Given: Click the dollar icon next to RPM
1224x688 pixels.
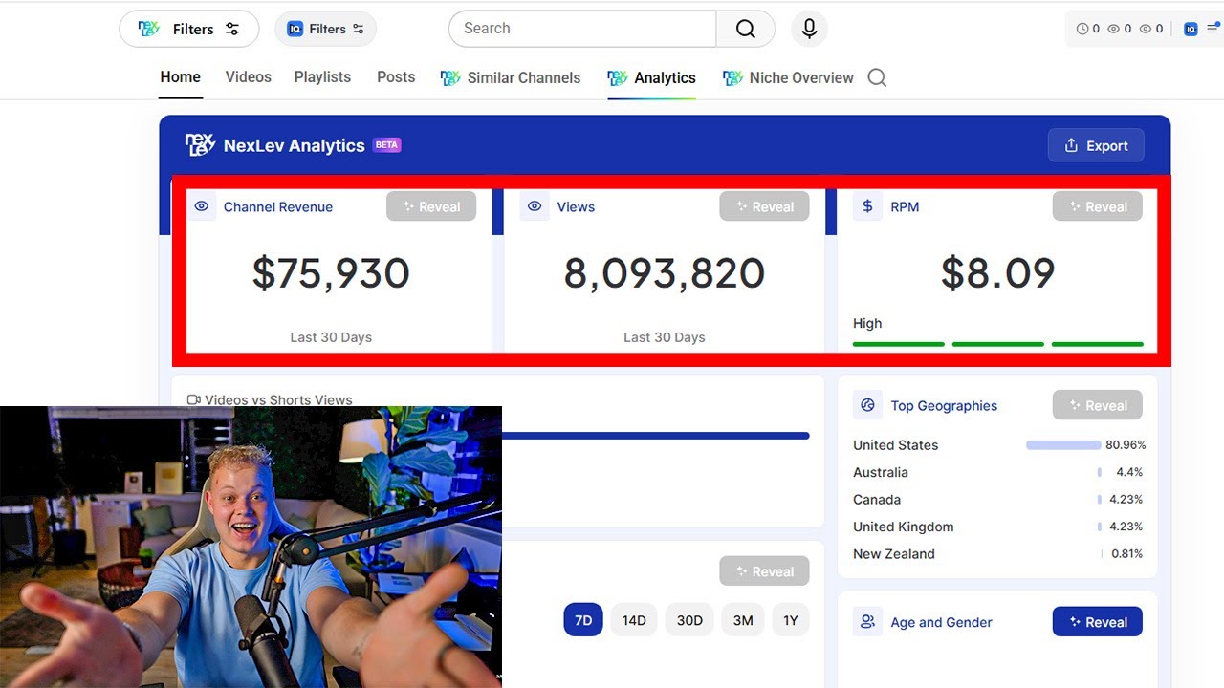Looking at the screenshot, I should click(x=867, y=206).
